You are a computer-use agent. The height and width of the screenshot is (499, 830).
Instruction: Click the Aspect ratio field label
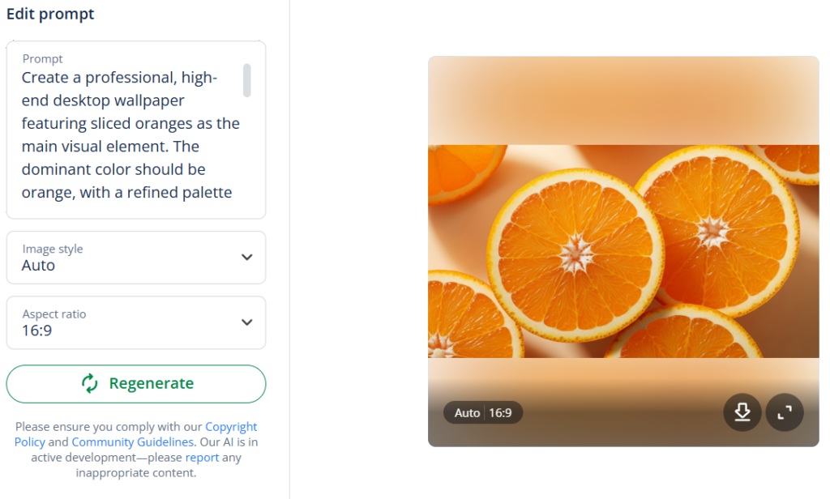pos(54,314)
